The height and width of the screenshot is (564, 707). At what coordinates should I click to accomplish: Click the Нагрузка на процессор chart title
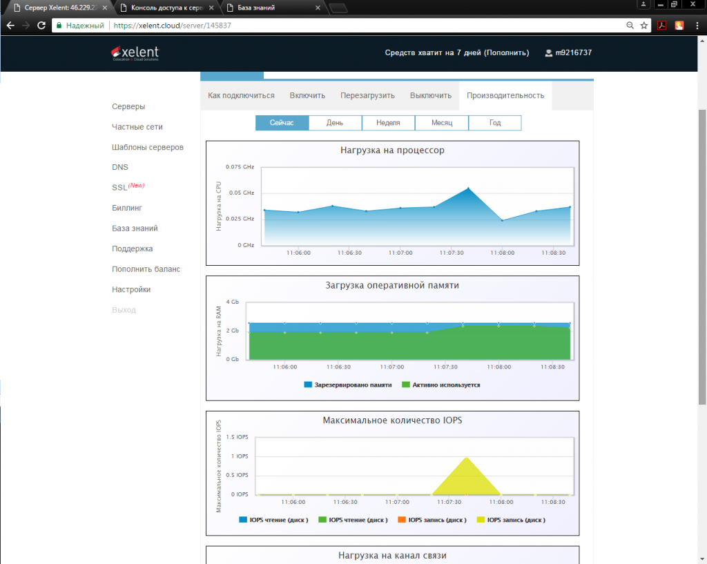tap(392, 150)
